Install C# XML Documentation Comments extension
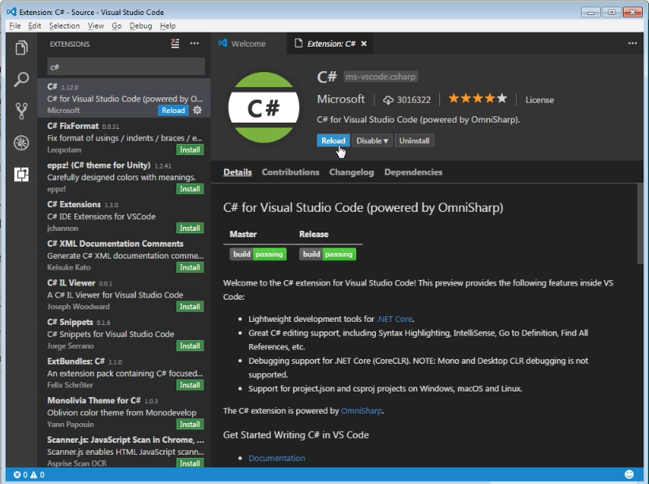The image size is (649, 484). pyautogui.click(x=190, y=267)
